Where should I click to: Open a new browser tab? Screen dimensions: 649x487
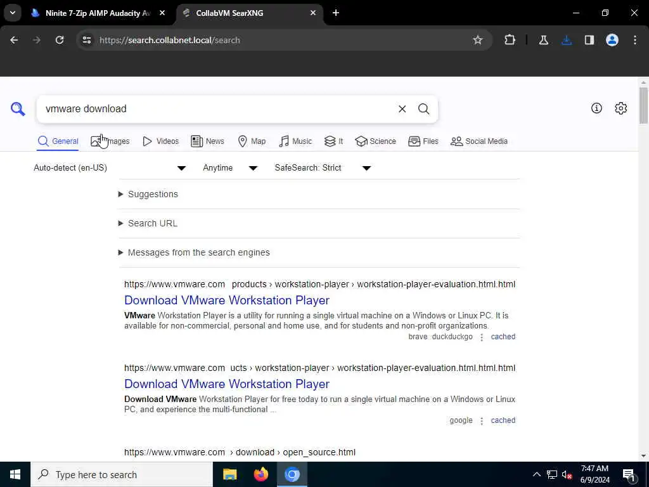tap(336, 13)
